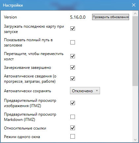Click scrollbar track below the thumb

pos(135,111)
